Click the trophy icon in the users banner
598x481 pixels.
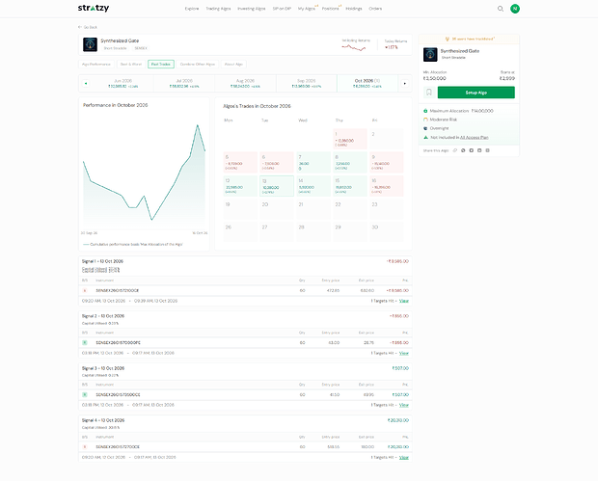click(x=448, y=39)
